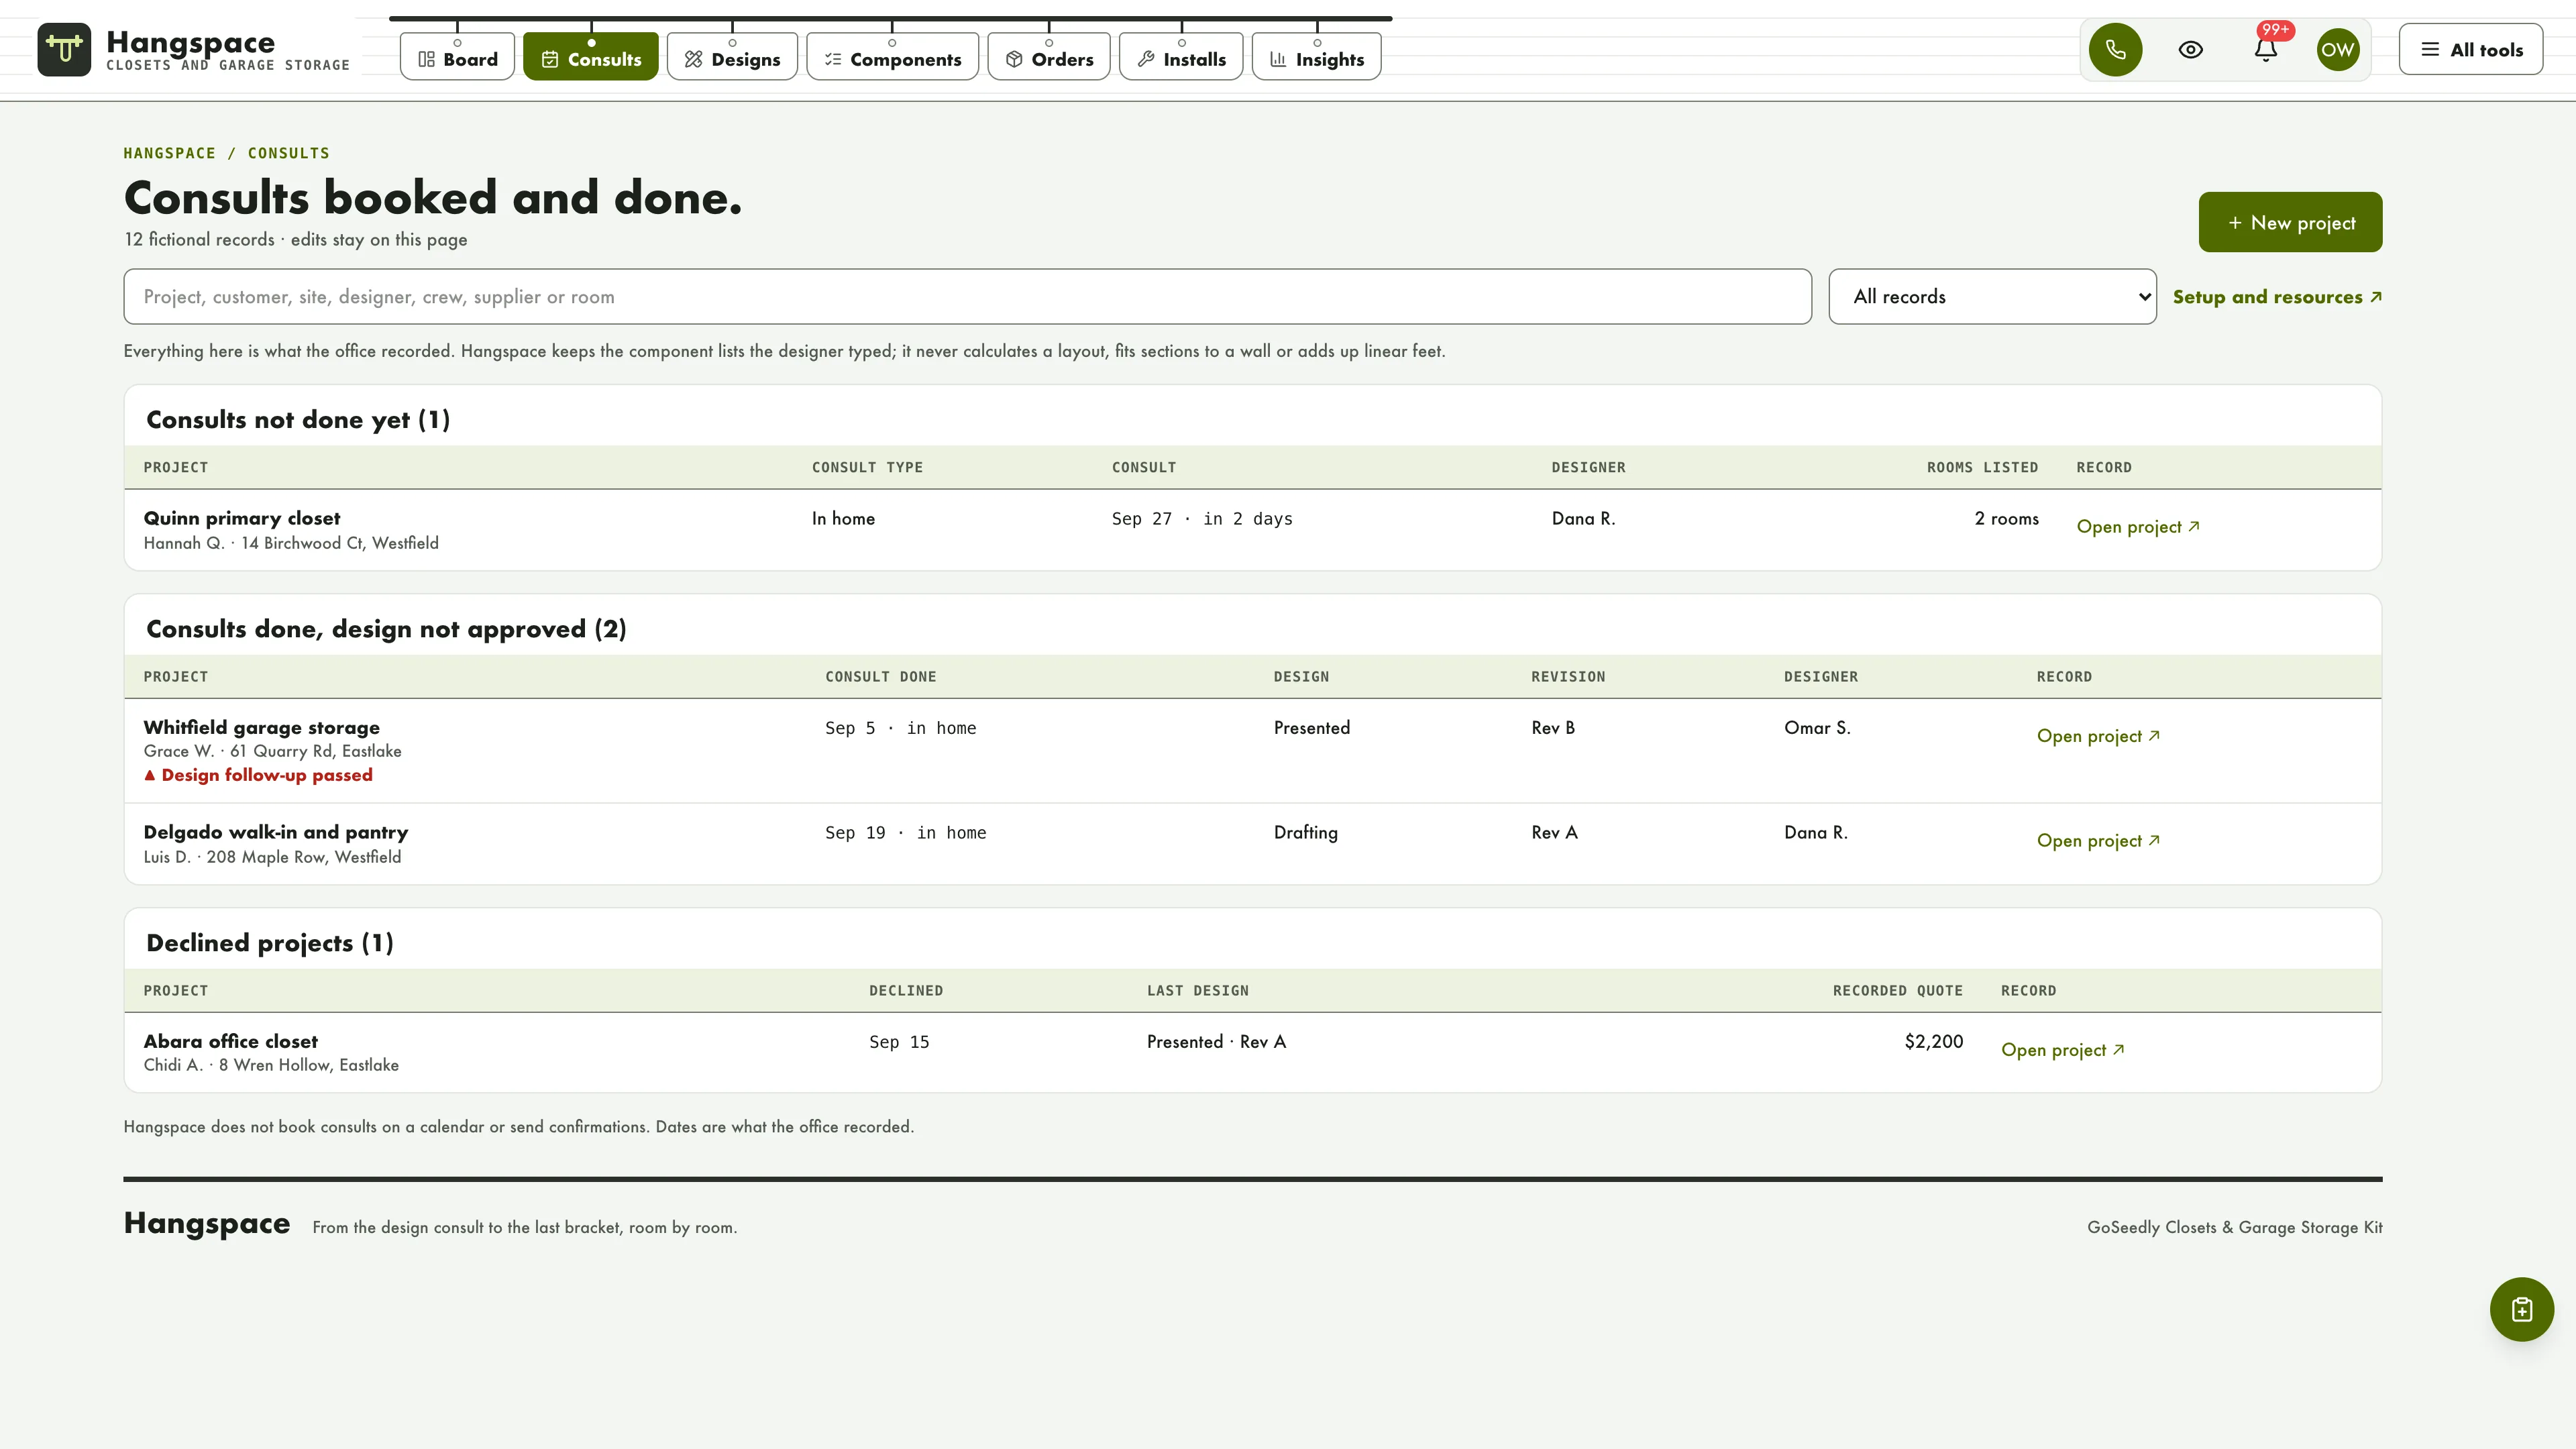
Task: Click Abara office closet project name
Action: (231, 1041)
